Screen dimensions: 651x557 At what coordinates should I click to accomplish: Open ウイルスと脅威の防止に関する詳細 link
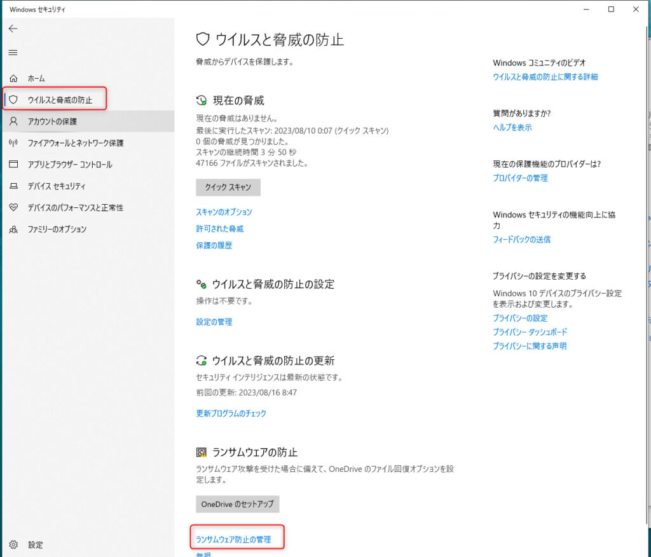point(545,77)
